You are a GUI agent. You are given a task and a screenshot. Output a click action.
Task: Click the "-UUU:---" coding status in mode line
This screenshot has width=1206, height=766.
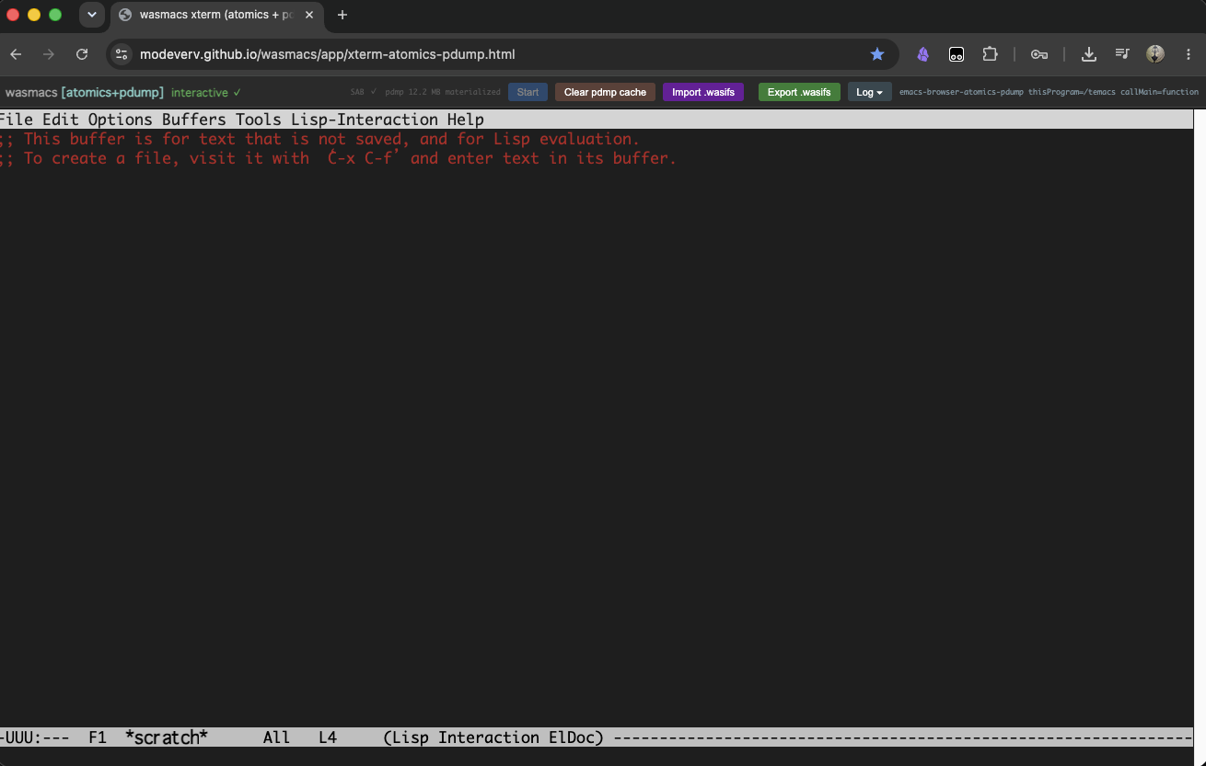(x=35, y=737)
